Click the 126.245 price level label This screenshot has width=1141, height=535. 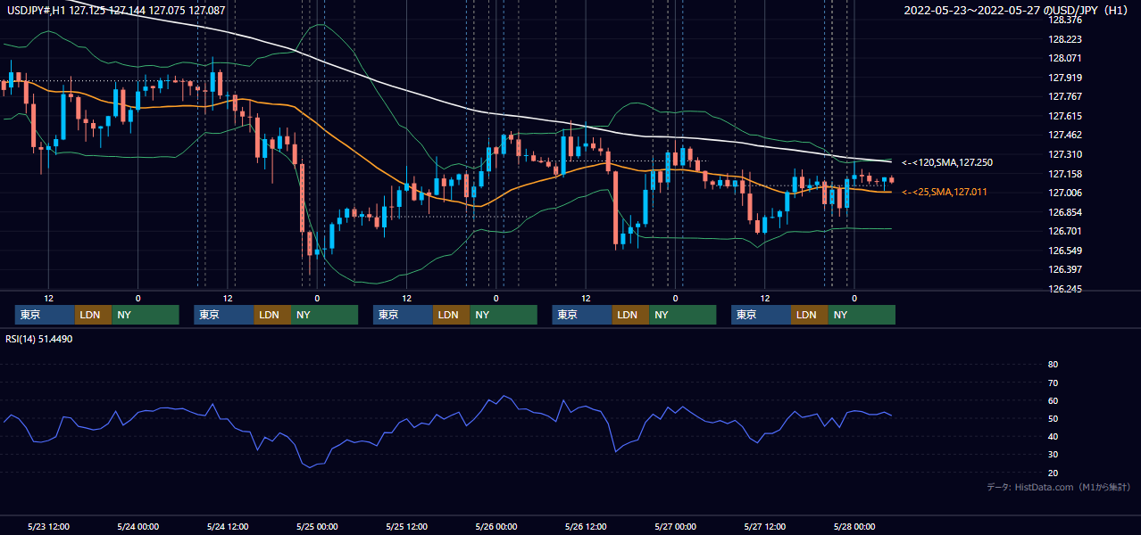(x=1065, y=289)
